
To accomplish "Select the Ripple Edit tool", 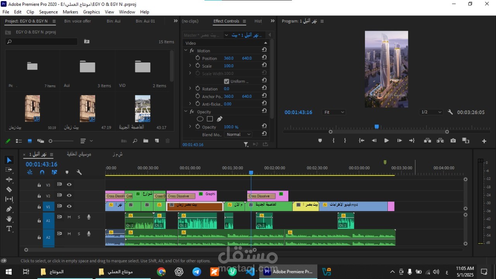I will tap(9, 180).
